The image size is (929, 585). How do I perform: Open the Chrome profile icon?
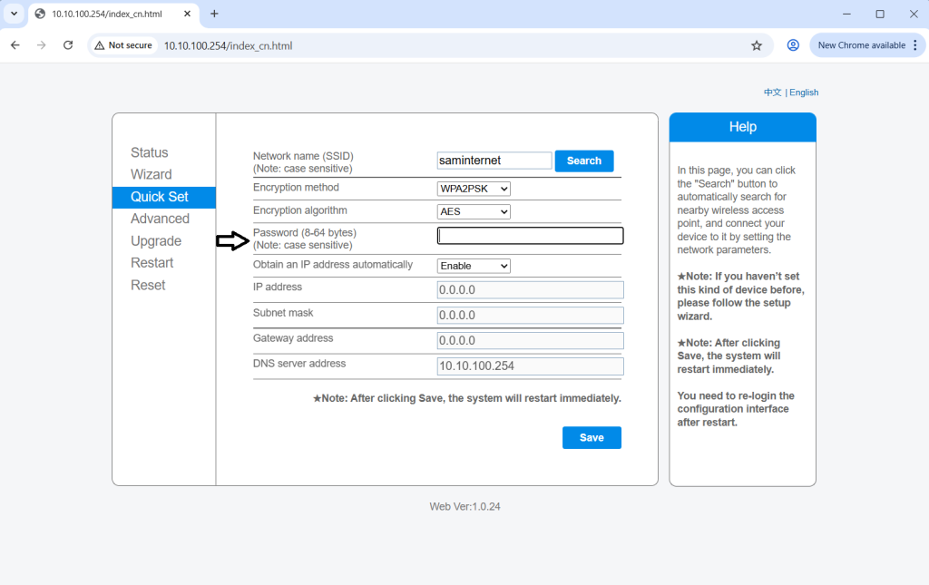793,45
